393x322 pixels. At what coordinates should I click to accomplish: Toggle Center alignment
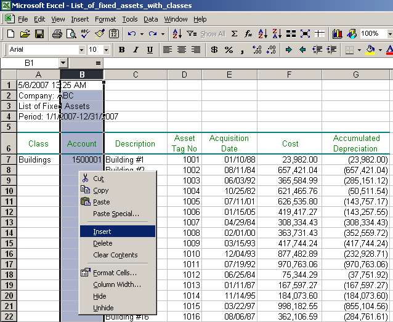pyautogui.click(x=182, y=50)
